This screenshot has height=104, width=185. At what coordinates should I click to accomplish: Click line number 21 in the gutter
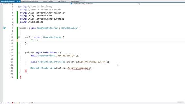pos(12,68)
